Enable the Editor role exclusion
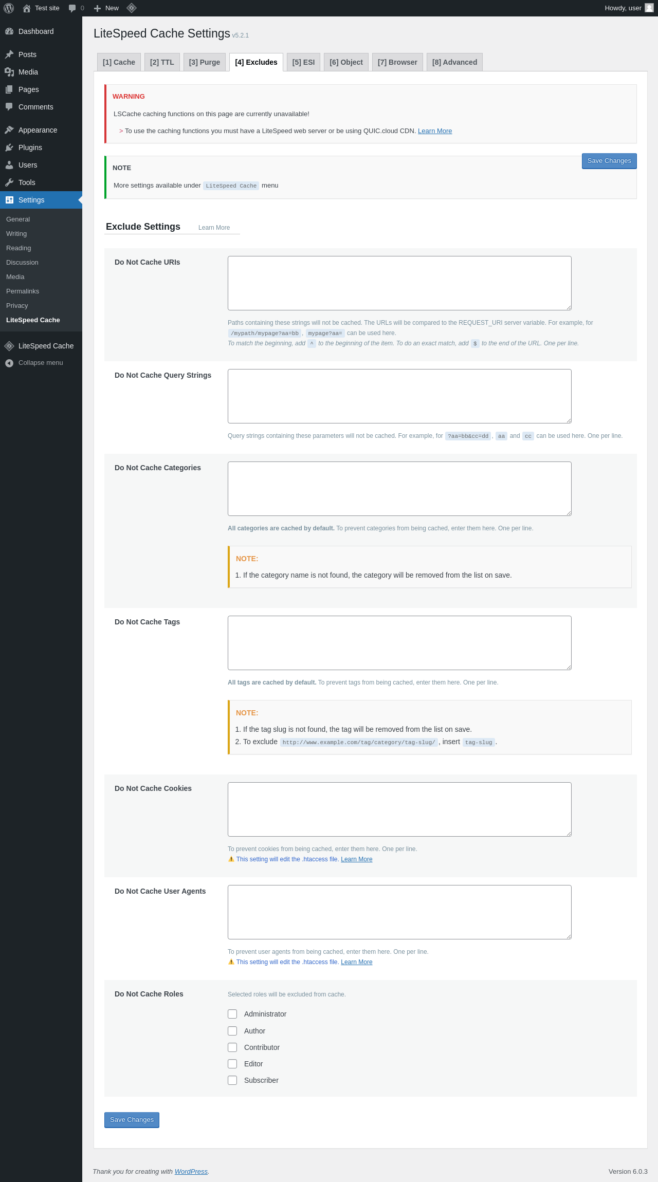The width and height of the screenshot is (658, 1182). point(232,1064)
